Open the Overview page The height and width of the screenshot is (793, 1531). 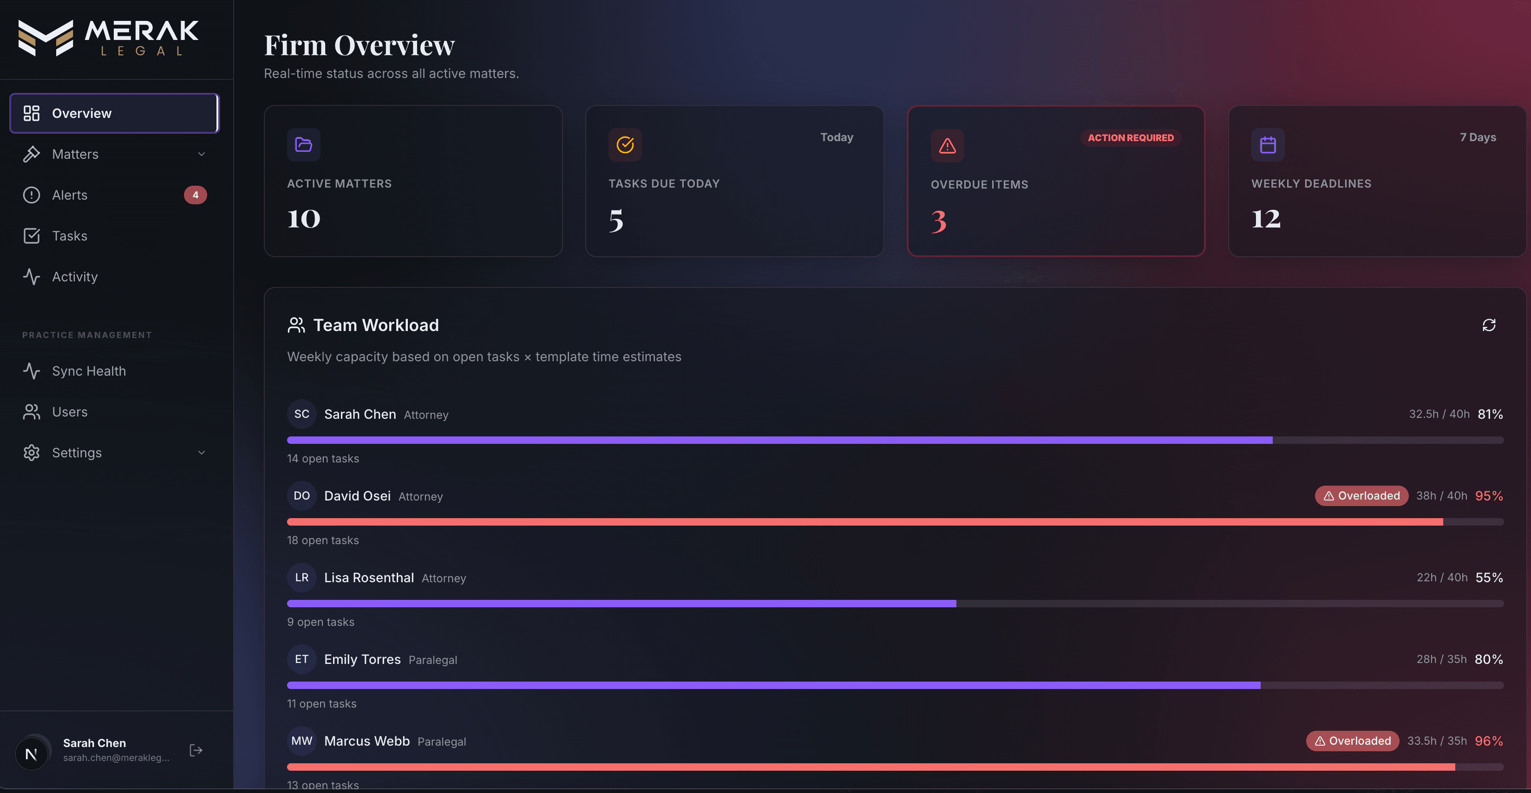pos(115,113)
